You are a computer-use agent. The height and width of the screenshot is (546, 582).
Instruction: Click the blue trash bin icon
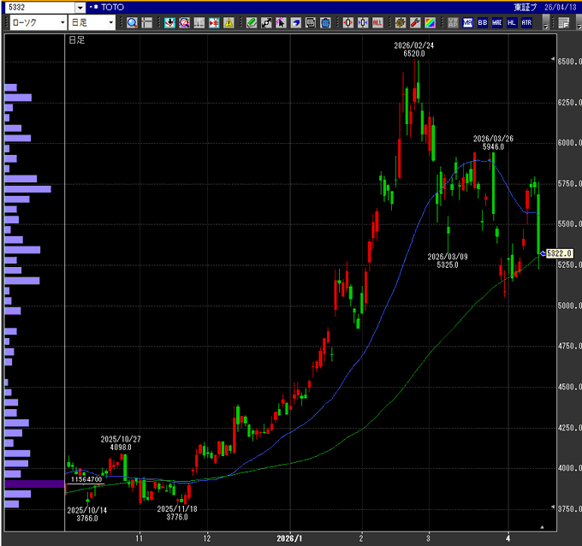[x=325, y=22]
